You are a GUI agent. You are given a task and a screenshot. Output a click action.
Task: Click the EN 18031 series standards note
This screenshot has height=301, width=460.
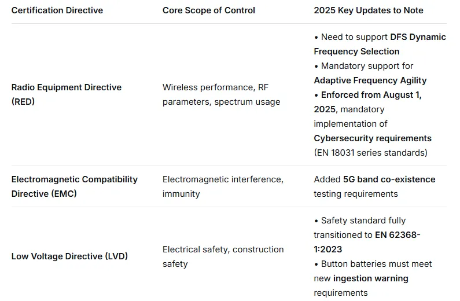coord(370,153)
